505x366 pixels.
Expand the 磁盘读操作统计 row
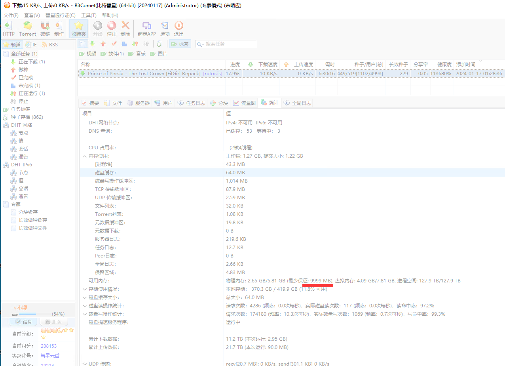tap(85, 306)
